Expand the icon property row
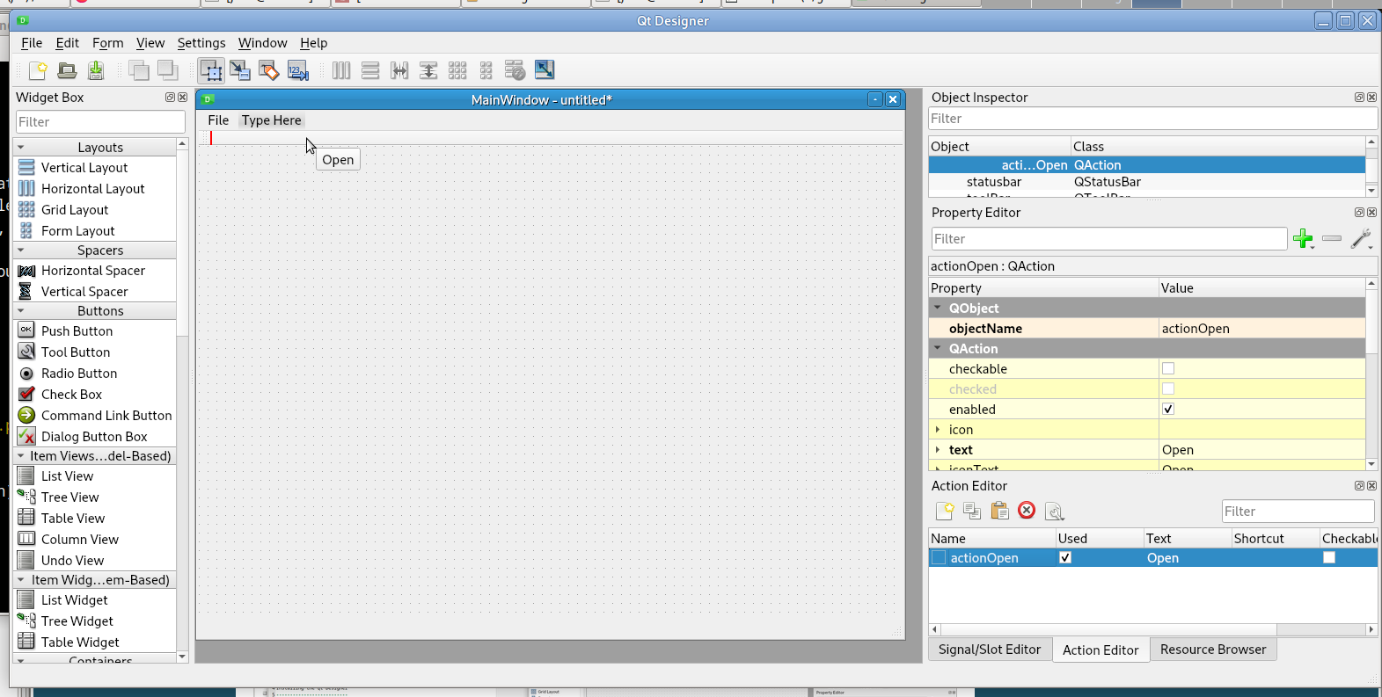Viewport: 1382px width, 697px height. [938, 430]
